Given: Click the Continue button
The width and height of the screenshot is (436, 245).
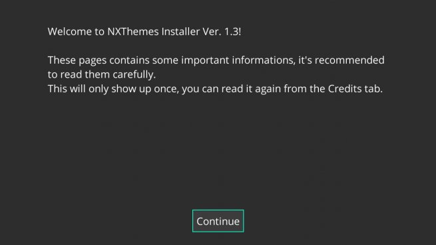Looking at the screenshot, I should [x=218, y=221].
